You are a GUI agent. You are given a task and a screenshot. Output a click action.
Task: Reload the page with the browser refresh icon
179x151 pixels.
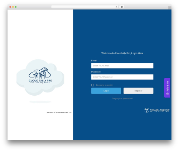116,7
